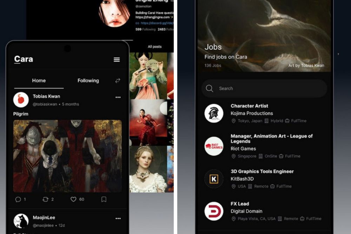Open the hamburger menu in Cara header
Screen dimensions: 351x234
click(117, 60)
